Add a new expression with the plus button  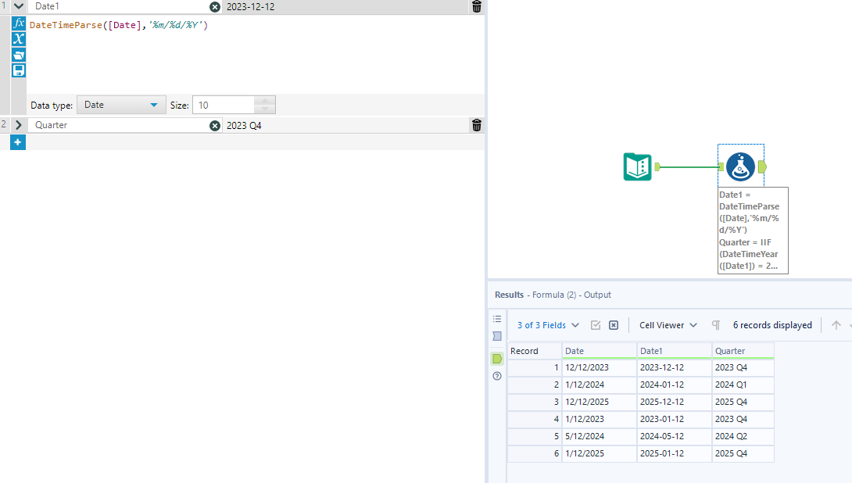[17, 141]
